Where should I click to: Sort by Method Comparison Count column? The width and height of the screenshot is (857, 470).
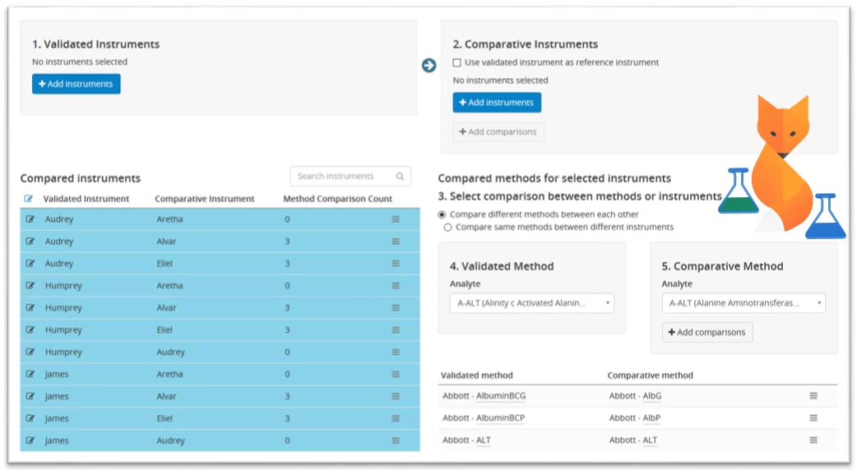[x=337, y=199]
